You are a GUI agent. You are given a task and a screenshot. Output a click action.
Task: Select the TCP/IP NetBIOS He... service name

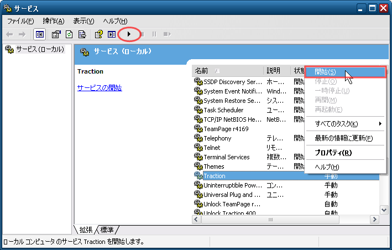(233, 119)
